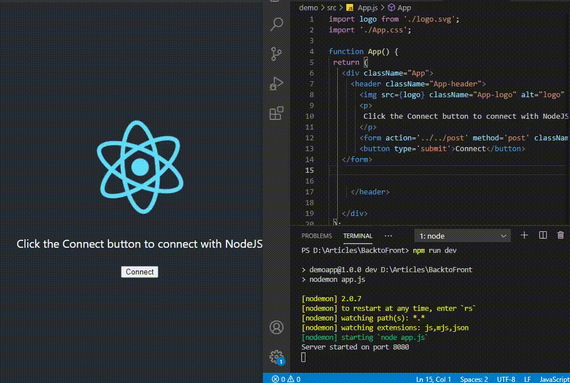Screen dimensions: 570x383
Task: Click 'function' keyword on line 4
Action: click(346, 51)
